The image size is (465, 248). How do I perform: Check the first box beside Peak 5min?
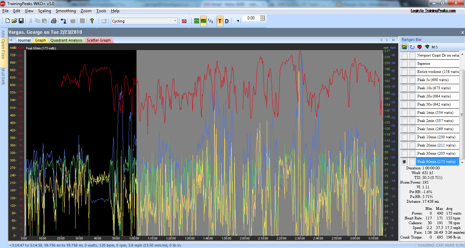[404, 129]
